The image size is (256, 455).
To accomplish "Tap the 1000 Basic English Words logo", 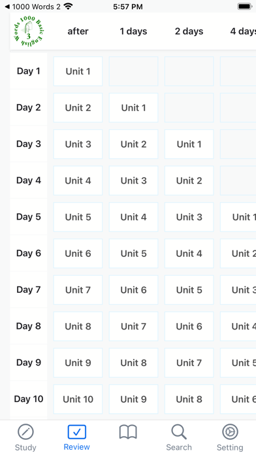I will click(29, 31).
